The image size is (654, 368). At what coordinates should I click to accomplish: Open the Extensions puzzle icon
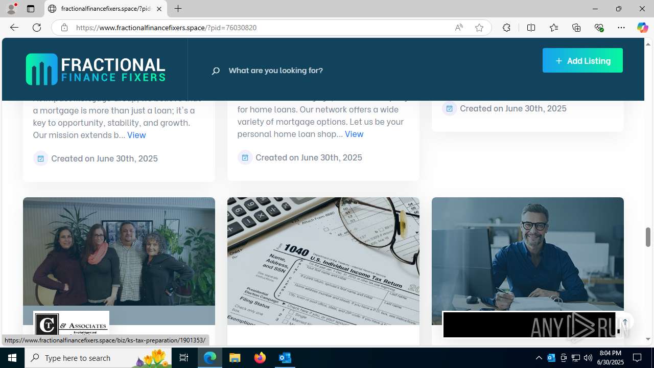coord(506,28)
